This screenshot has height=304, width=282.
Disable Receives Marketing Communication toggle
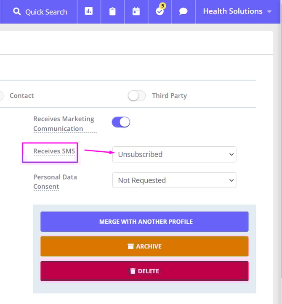121,122
